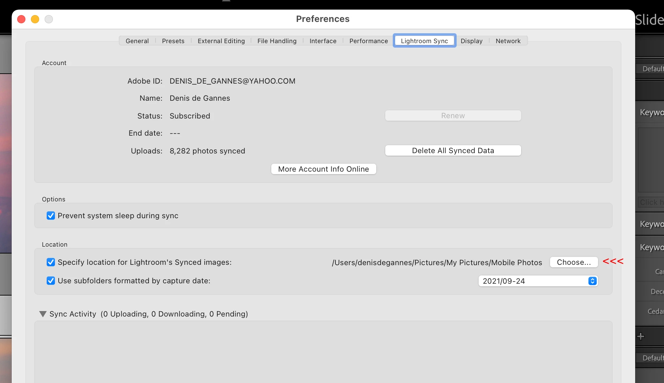664x383 pixels.
Task: Select the External Editing tab
Action: [221, 41]
